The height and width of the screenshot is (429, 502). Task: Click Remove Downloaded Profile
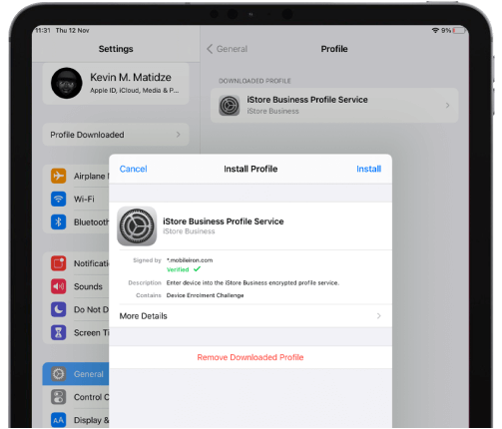[x=251, y=357]
